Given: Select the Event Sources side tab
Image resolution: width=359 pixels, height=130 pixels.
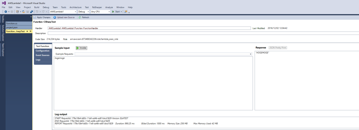Looking at the screenshot, I should click(x=43, y=55).
